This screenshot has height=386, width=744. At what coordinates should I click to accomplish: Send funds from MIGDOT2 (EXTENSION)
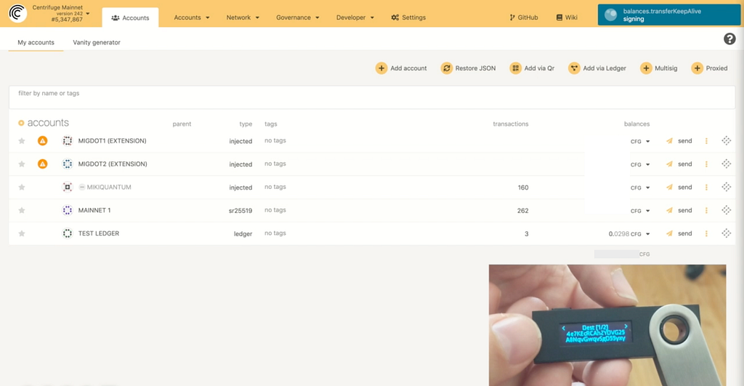(679, 164)
